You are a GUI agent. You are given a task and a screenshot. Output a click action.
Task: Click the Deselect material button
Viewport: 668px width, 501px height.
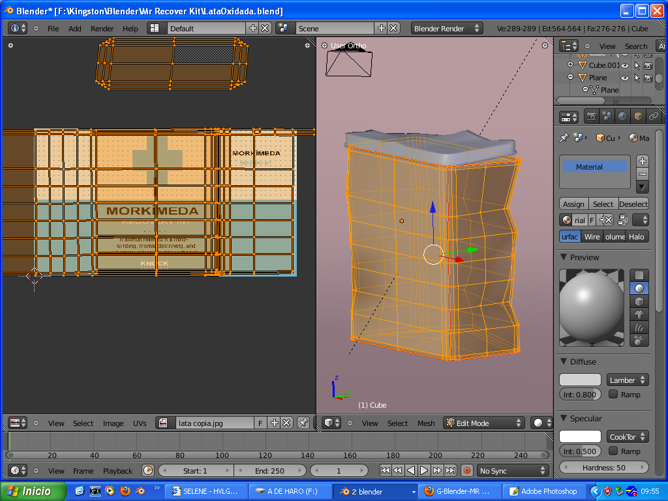tap(633, 204)
